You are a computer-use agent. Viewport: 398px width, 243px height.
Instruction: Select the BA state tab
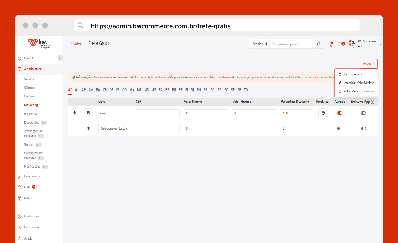click(98, 90)
